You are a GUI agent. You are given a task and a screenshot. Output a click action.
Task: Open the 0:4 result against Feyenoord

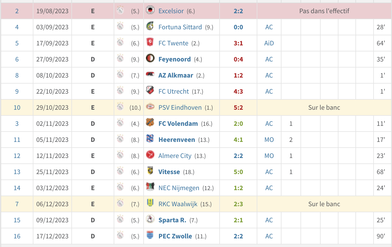(238, 59)
